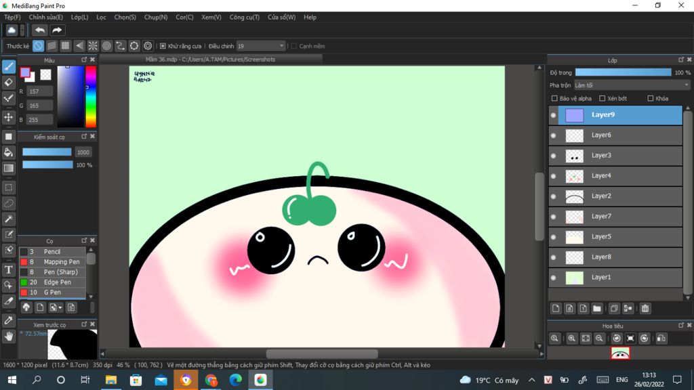Screen dimensions: 694x390
Task: Enable curve snap guide
Action: click(x=121, y=45)
